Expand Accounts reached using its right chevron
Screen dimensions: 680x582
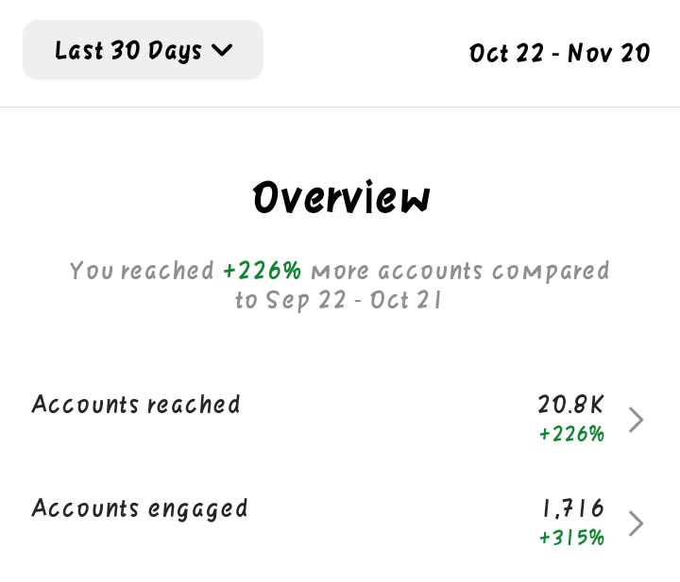point(637,419)
